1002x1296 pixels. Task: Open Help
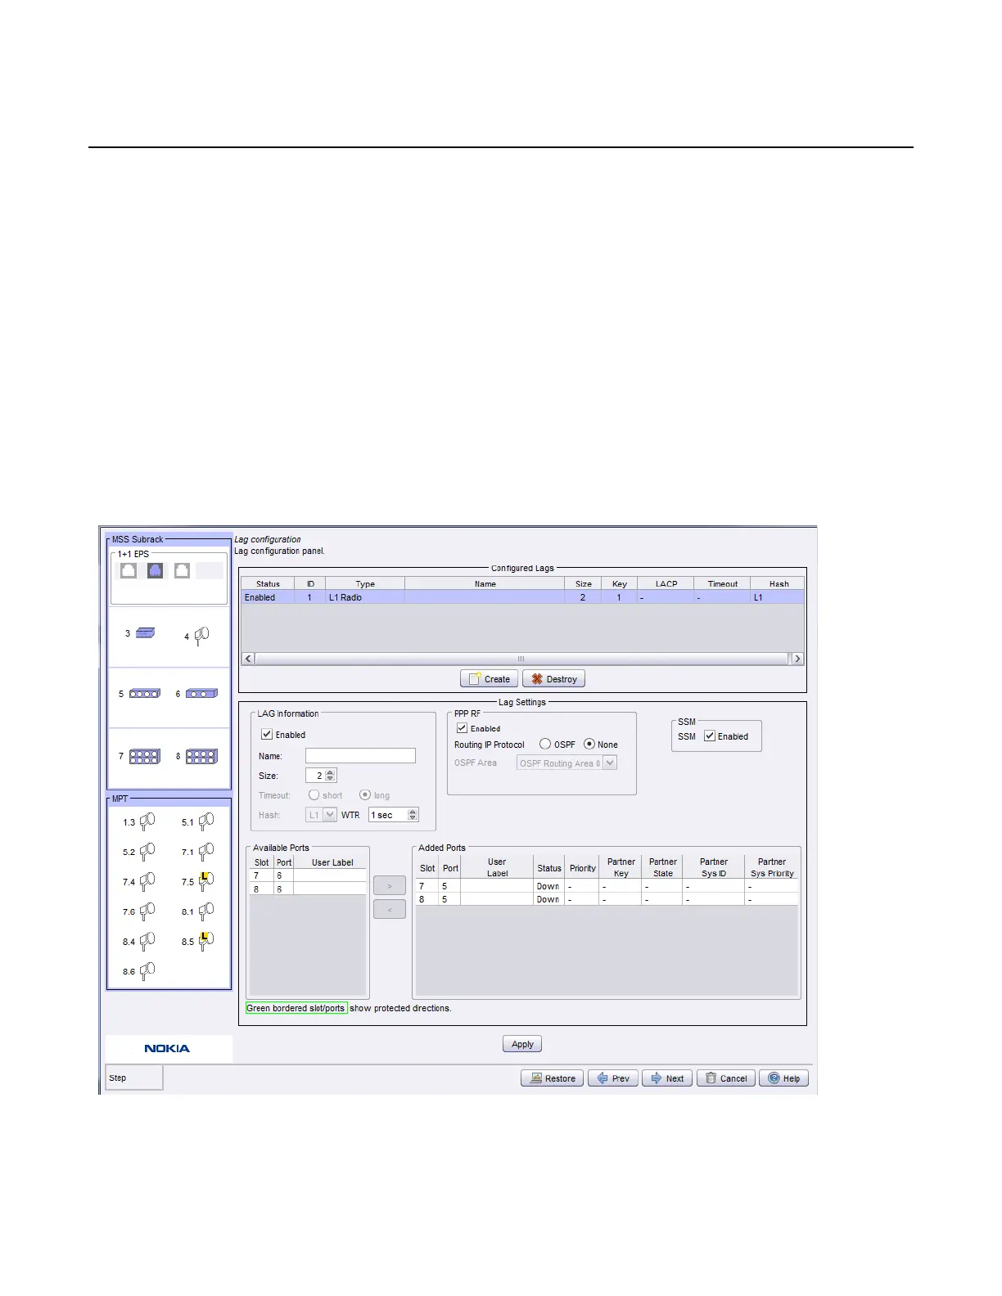click(x=784, y=1078)
